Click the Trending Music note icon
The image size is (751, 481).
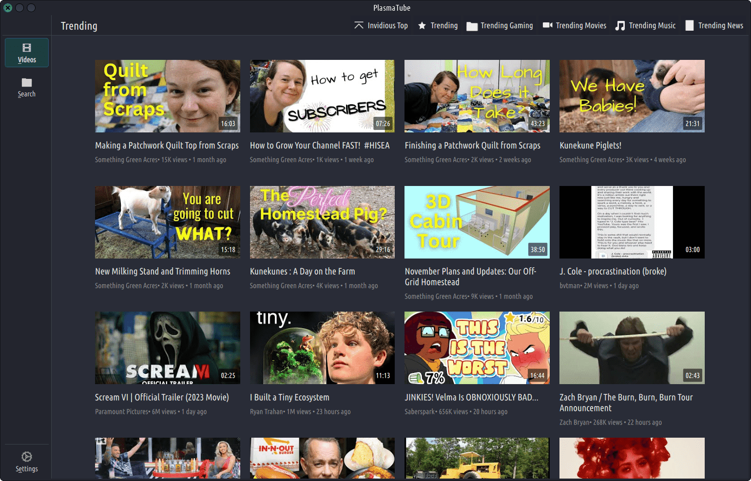pos(620,26)
